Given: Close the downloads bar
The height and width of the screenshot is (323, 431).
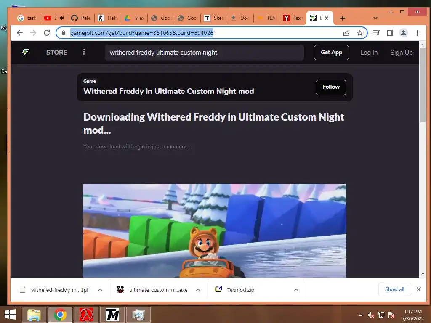Looking at the screenshot, I should 419,289.
